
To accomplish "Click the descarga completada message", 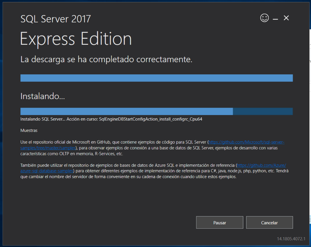I will pyautogui.click(x=105, y=59).
